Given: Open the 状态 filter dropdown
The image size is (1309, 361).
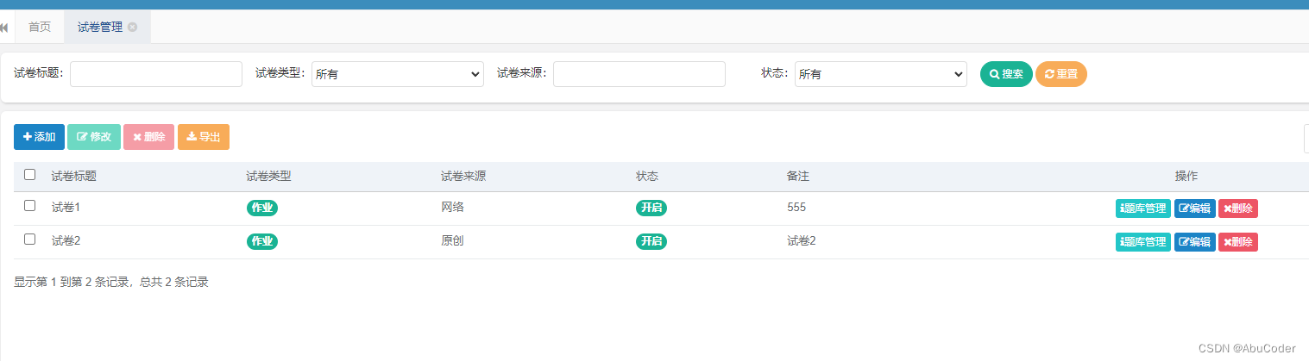Looking at the screenshot, I should tap(881, 74).
